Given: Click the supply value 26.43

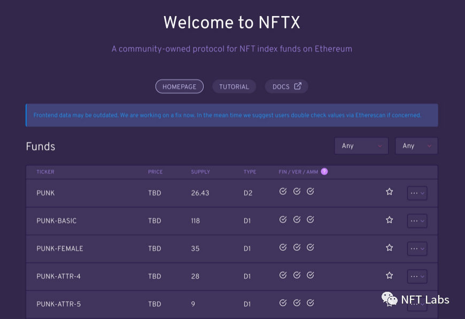Looking at the screenshot, I should [200, 193].
